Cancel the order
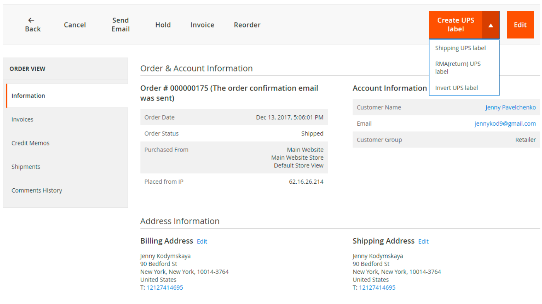This screenshot has width=542, height=304. click(x=75, y=25)
